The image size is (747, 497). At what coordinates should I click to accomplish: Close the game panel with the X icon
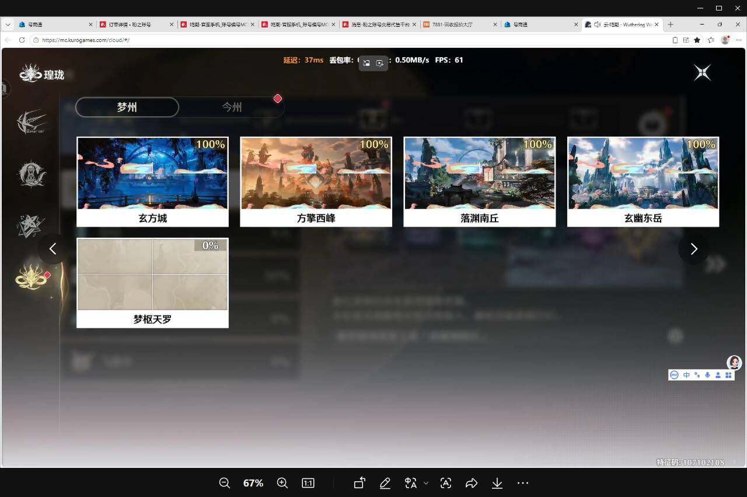[x=703, y=72]
